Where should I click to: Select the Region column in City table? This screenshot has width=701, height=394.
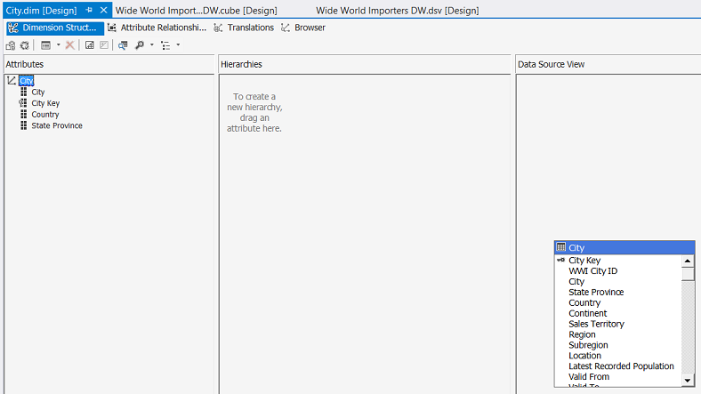582,334
